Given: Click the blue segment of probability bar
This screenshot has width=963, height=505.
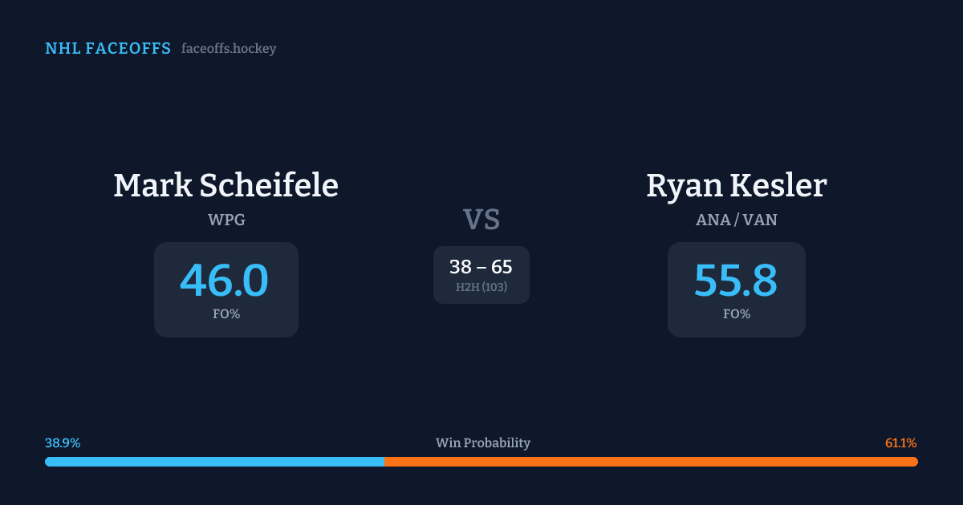Looking at the screenshot, I should click(215, 462).
